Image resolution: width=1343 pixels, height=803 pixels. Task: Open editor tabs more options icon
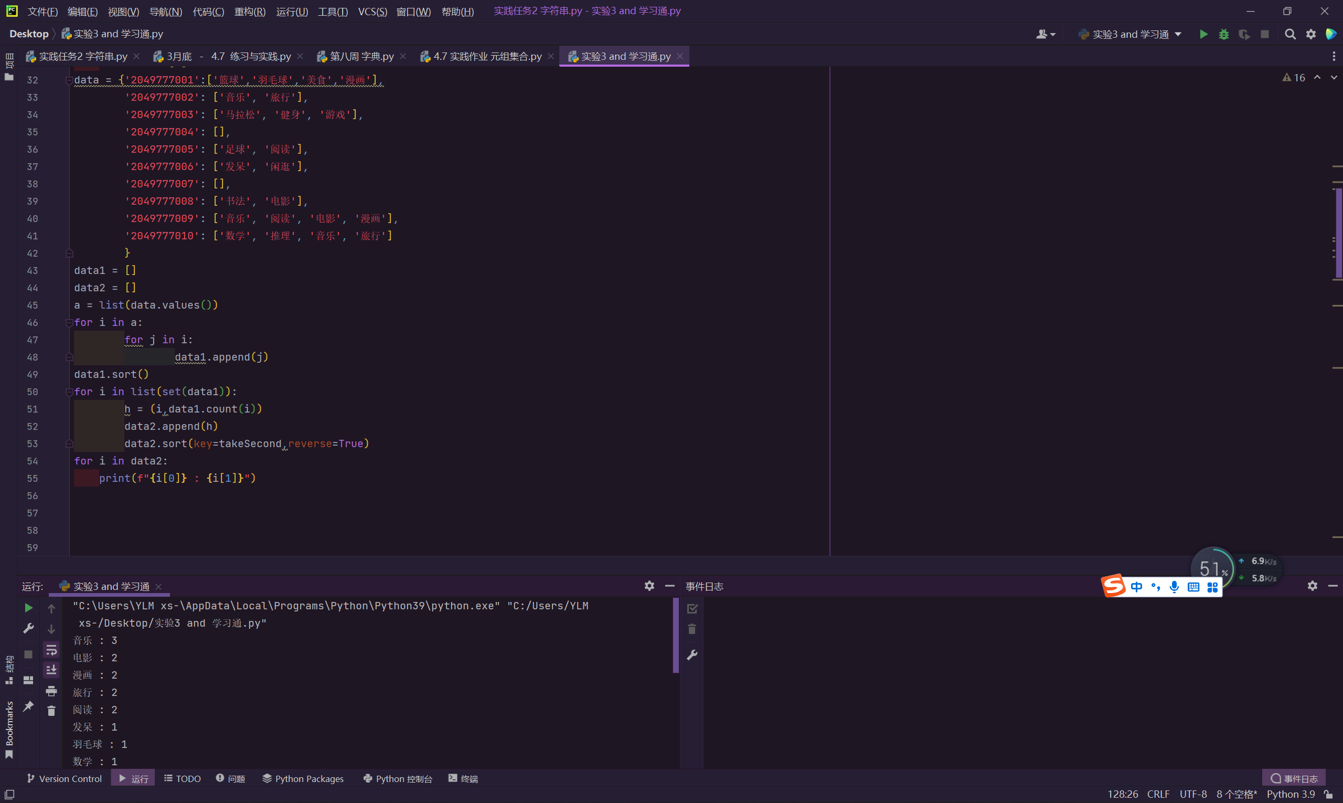click(1334, 56)
